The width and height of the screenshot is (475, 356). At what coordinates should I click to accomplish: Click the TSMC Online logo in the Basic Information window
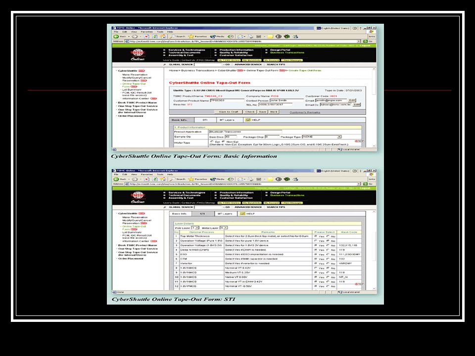click(x=138, y=55)
